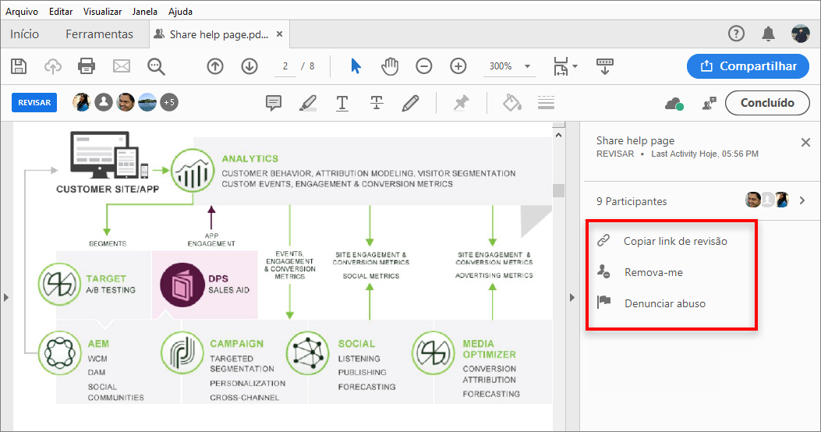The height and width of the screenshot is (432, 821).
Task: Click the Compartilhar button
Action: point(748,66)
